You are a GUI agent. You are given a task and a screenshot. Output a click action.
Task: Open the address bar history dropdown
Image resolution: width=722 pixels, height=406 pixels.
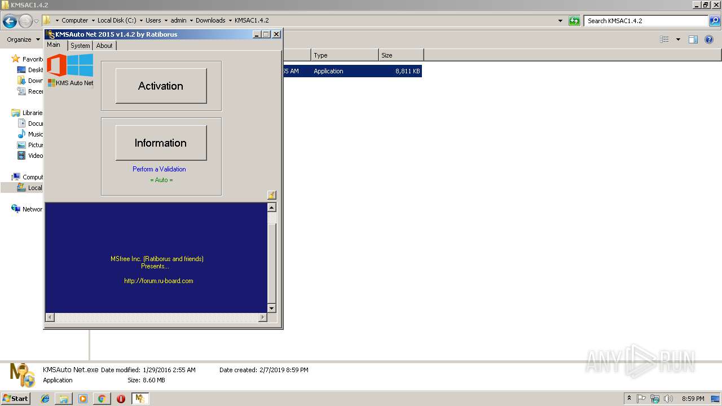(x=560, y=21)
